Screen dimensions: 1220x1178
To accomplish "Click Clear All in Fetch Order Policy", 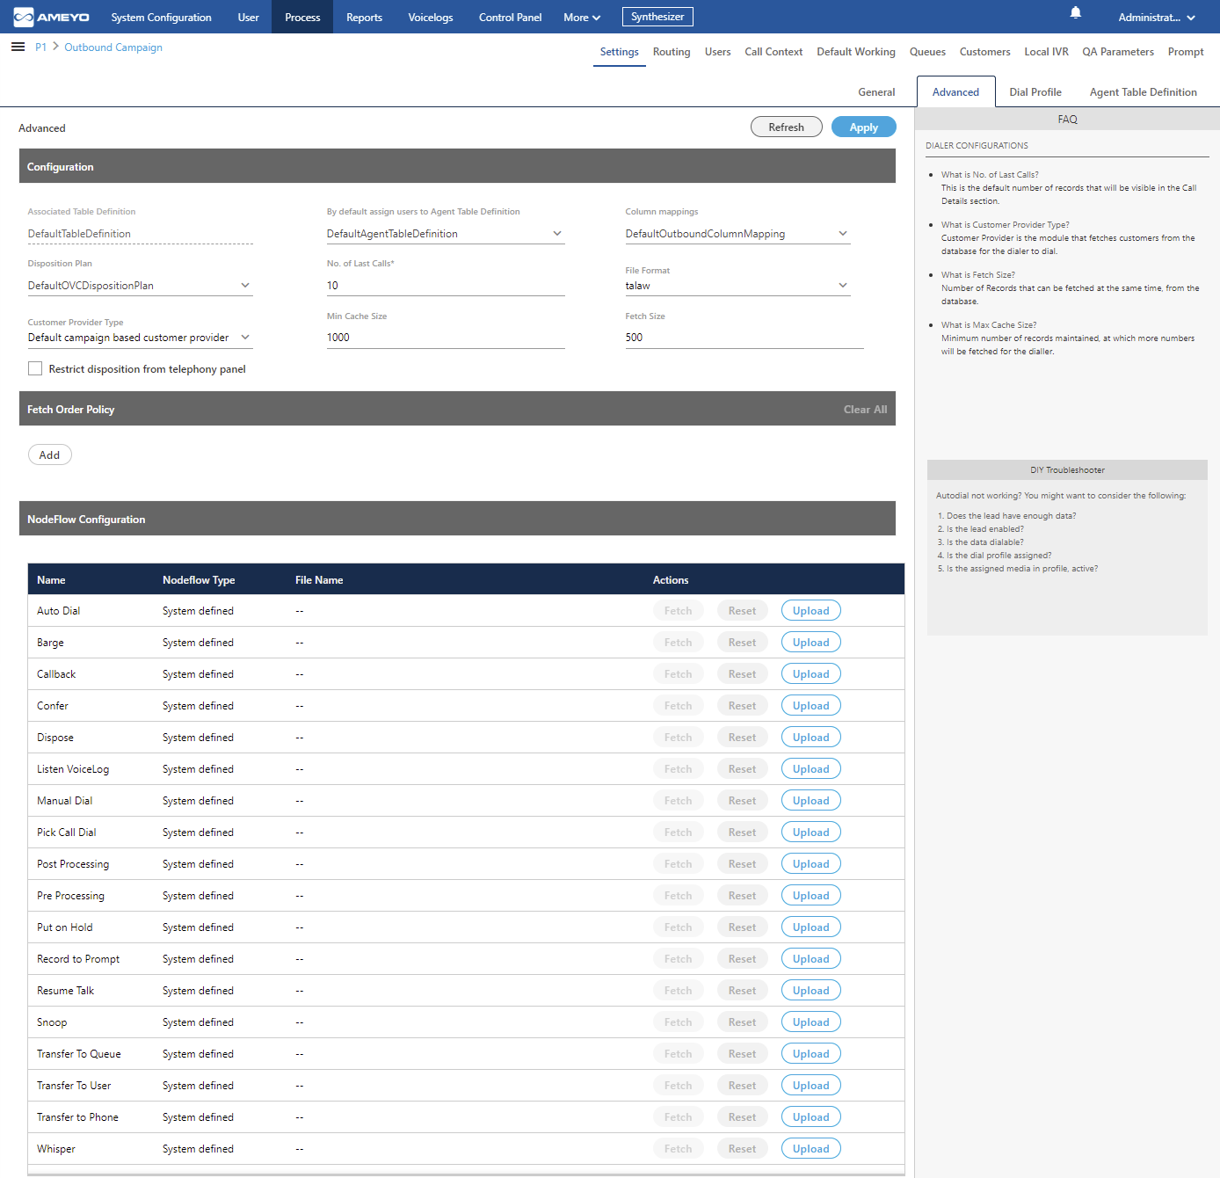I will click(x=865, y=410).
